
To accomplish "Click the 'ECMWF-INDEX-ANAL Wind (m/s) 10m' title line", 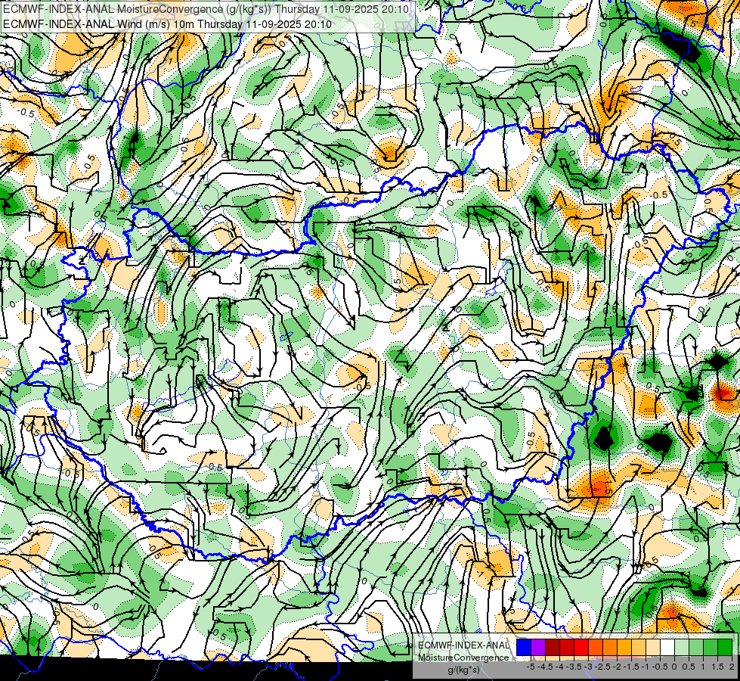I will coord(167,23).
